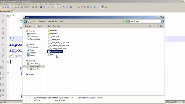Click Burn in Explorer toolbar
185x104 pixels.
49,26
